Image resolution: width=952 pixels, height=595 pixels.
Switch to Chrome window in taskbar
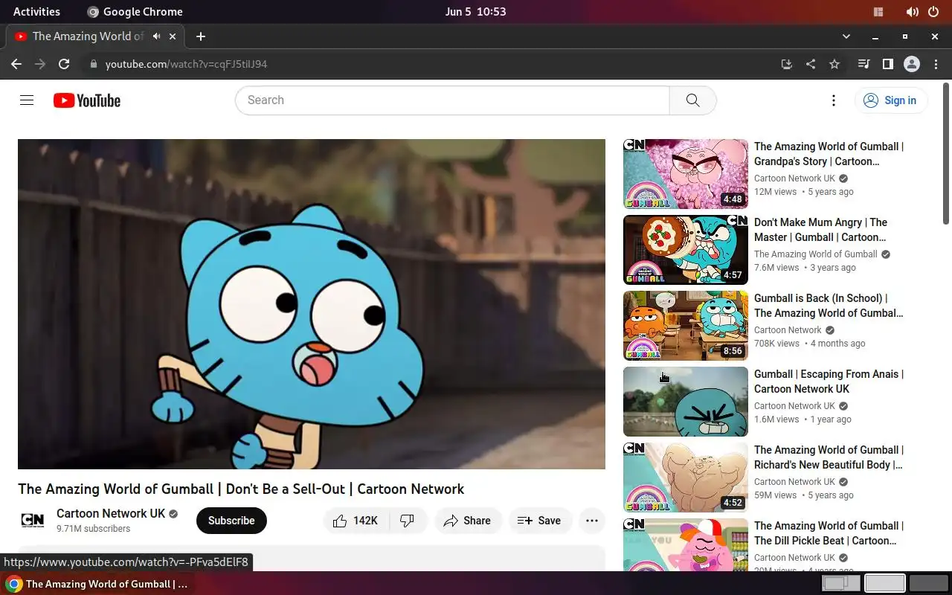(97, 584)
